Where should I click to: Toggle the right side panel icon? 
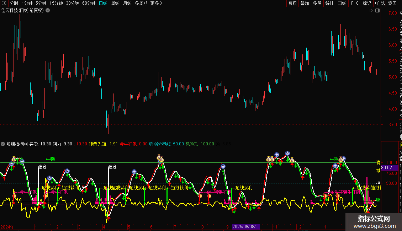377,11
